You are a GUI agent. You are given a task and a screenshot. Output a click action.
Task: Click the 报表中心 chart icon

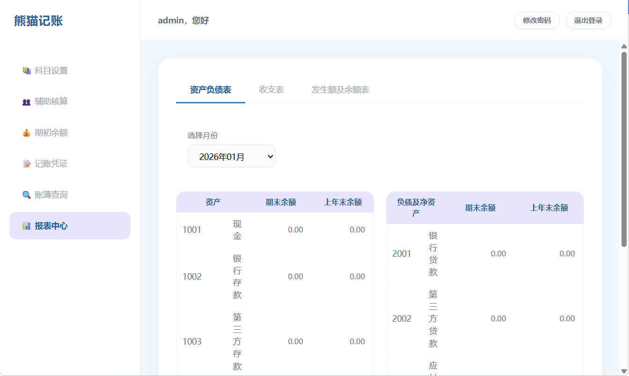tap(27, 225)
